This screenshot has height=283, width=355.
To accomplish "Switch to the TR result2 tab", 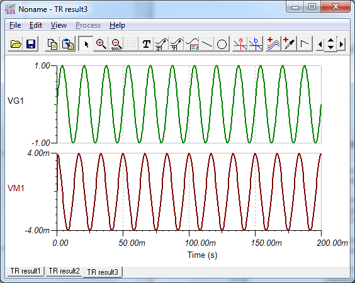I will [64, 271].
